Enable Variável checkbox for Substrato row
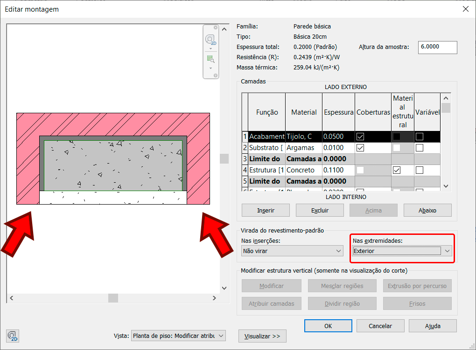476x350 pixels. (x=420, y=148)
